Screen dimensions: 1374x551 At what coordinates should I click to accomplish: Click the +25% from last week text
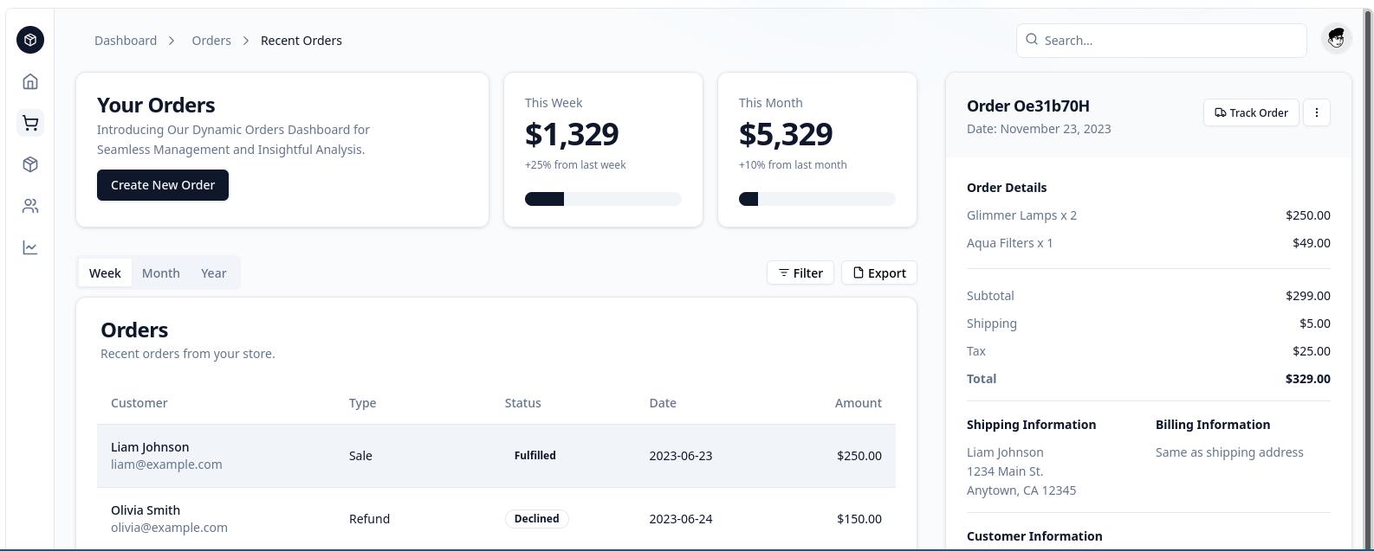(575, 165)
